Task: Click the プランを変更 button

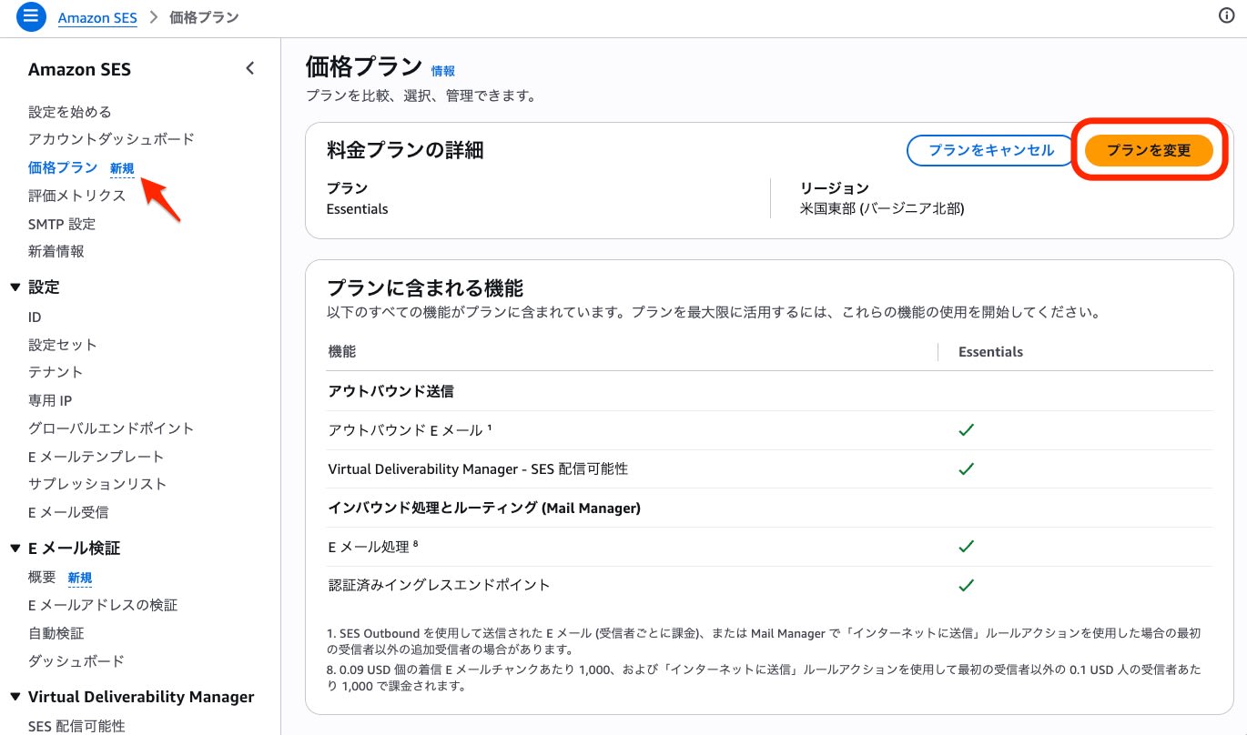Action: pos(1149,151)
